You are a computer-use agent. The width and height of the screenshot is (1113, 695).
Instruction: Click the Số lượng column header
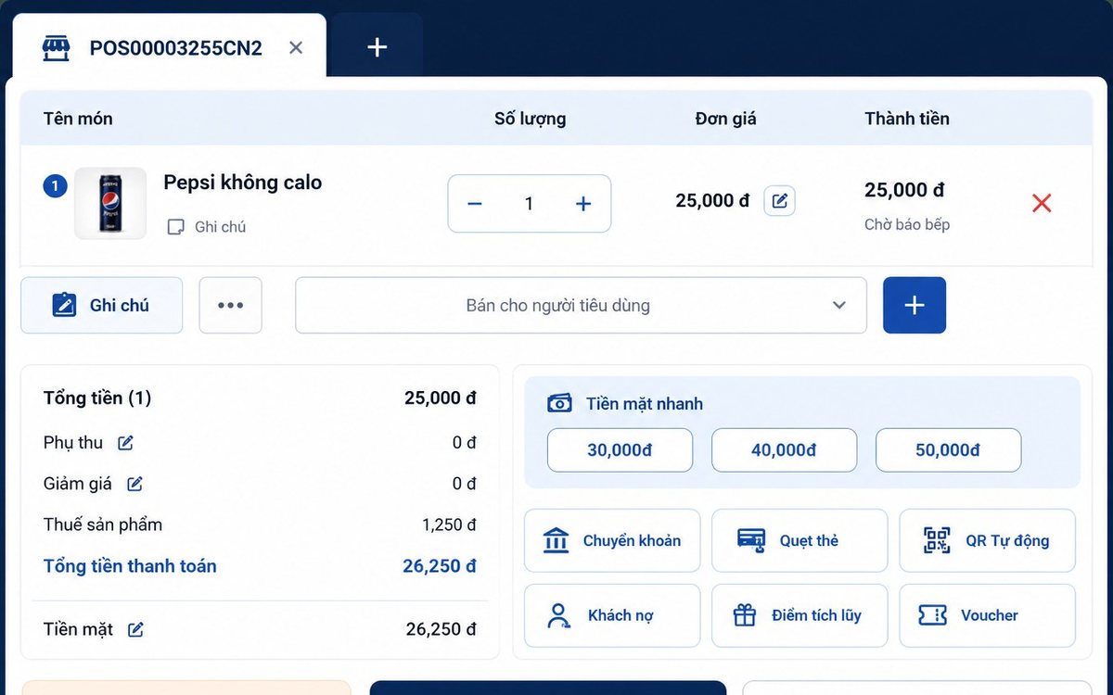[x=530, y=119]
